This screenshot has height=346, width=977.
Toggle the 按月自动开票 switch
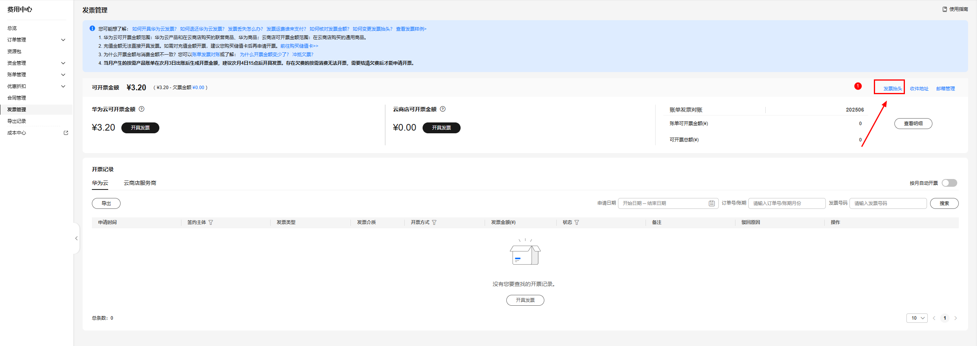click(x=949, y=183)
